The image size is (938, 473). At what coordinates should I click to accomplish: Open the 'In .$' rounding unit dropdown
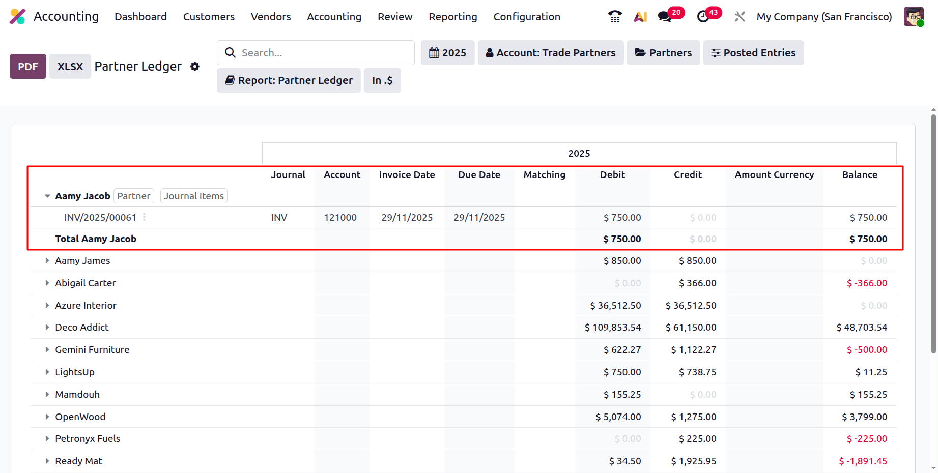(382, 80)
